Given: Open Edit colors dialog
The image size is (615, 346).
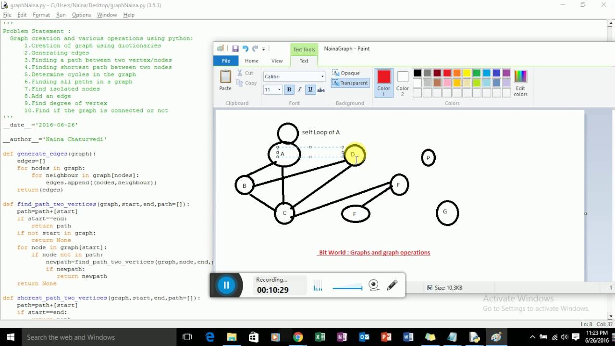Looking at the screenshot, I should click(520, 83).
